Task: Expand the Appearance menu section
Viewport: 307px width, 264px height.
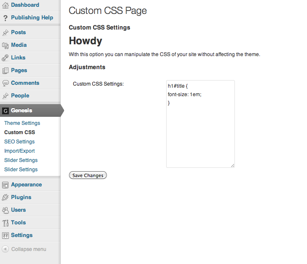Action: [26, 185]
